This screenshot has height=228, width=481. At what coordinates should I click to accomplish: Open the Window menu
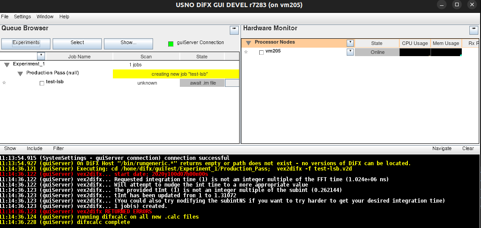45,16
